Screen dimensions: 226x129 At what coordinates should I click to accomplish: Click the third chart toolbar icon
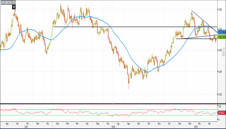10,2
